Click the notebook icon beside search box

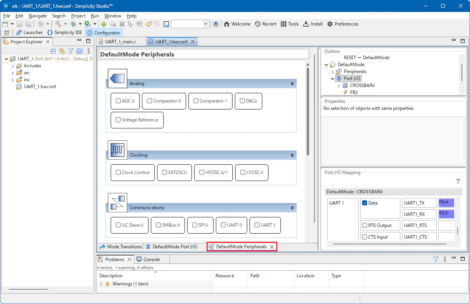click(x=166, y=24)
